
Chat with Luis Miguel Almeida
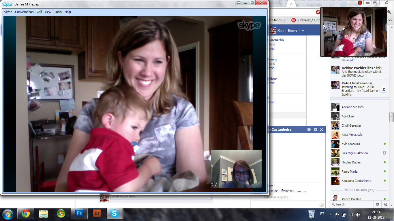[359, 153]
